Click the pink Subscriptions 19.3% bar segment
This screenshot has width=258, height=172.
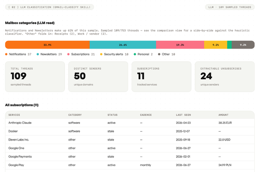pyautogui.click(x=180, y=45)
